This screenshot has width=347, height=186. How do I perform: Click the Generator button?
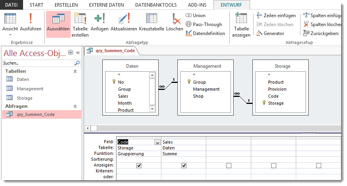point(270,33)
